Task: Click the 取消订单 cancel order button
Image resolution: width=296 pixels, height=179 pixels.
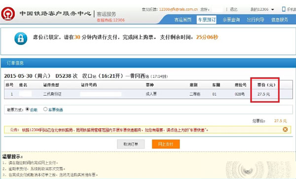Action: 131,144
